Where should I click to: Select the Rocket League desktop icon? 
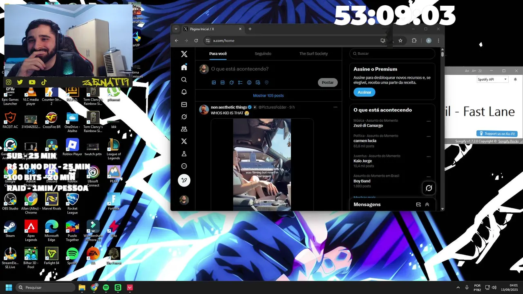pyautogui.click(x=72, y=204)
